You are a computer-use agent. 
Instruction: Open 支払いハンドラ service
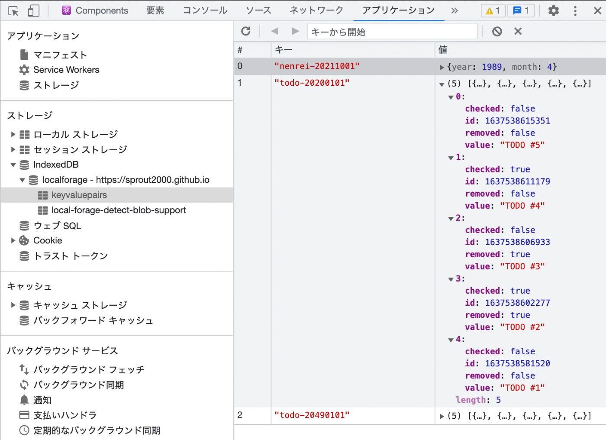[x=65, y=415]
